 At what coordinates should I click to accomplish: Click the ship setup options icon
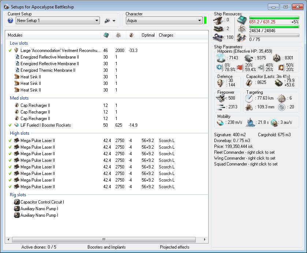pyautogui.click(x=107, y=21)
